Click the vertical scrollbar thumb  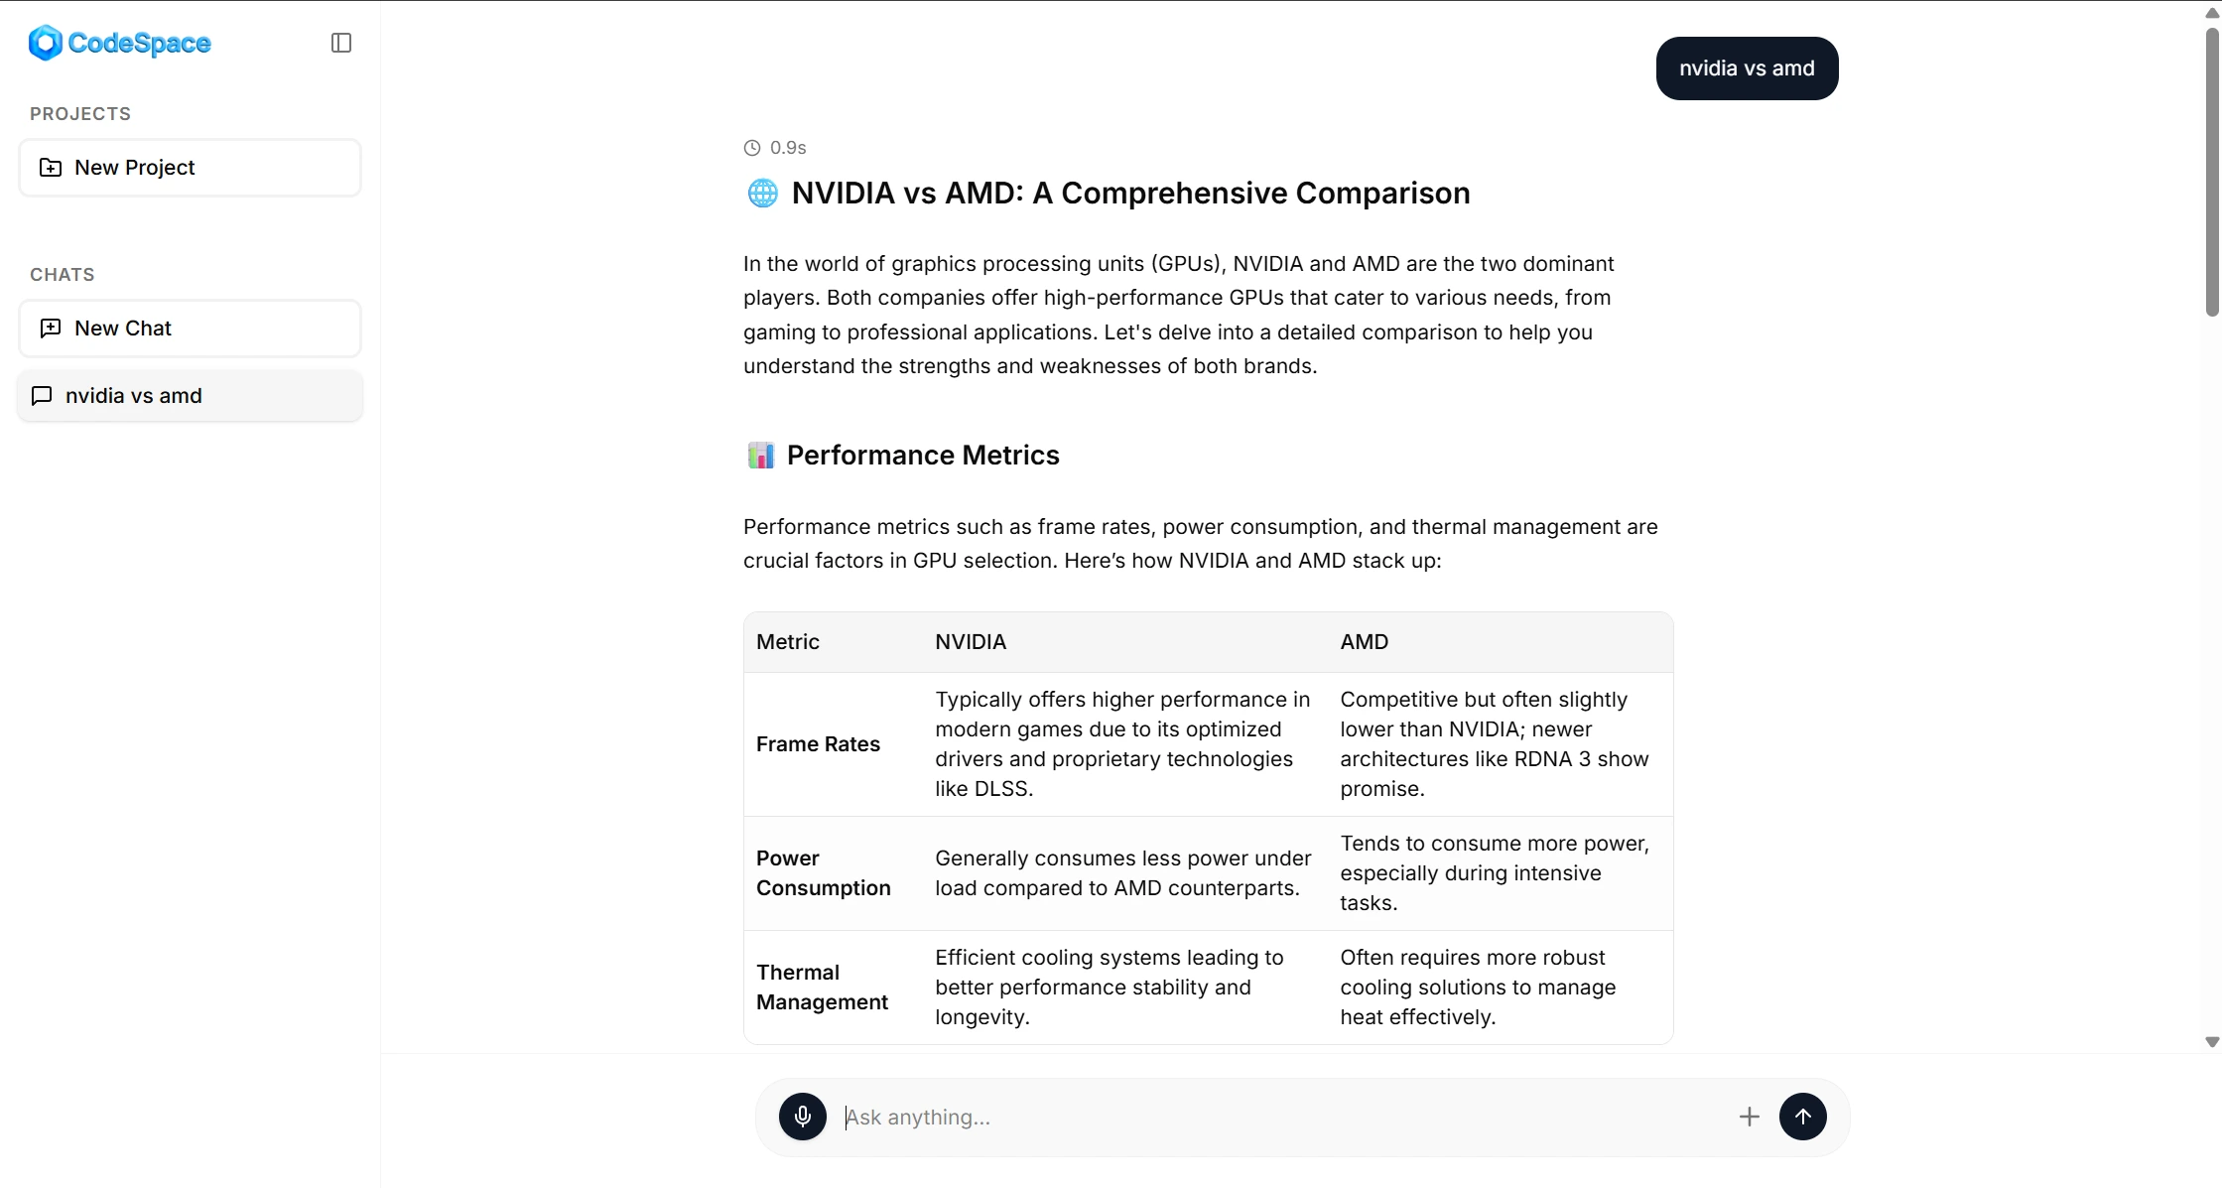(x=2212, y=169)
